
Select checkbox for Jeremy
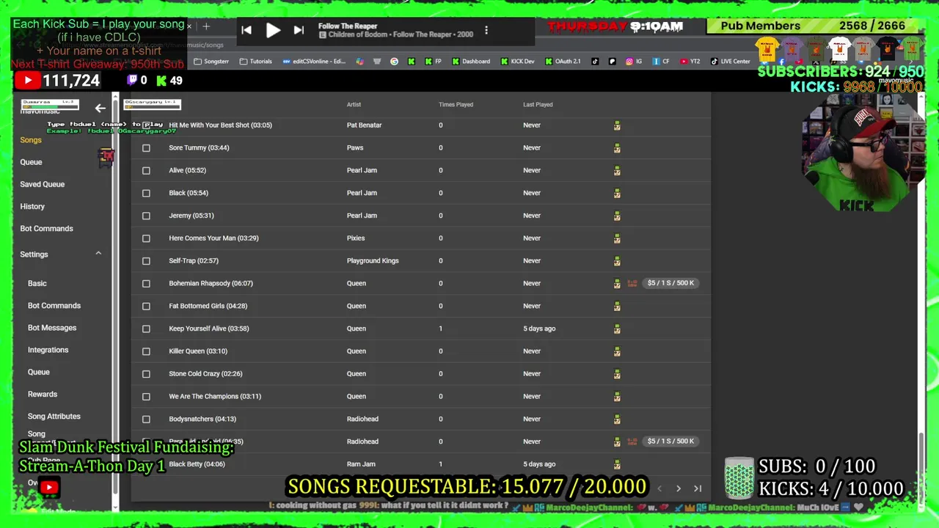pyautogui.click(x=146, y=216)
